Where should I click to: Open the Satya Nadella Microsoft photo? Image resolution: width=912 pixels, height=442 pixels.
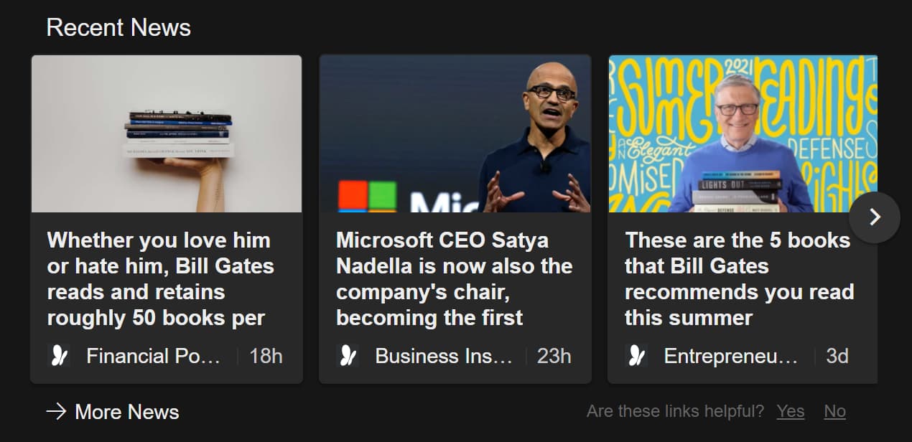455,134
